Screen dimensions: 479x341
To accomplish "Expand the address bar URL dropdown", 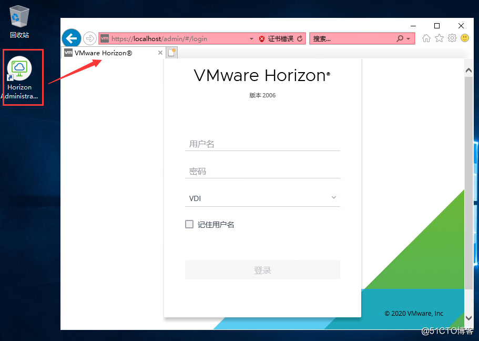I will [251, 39].
